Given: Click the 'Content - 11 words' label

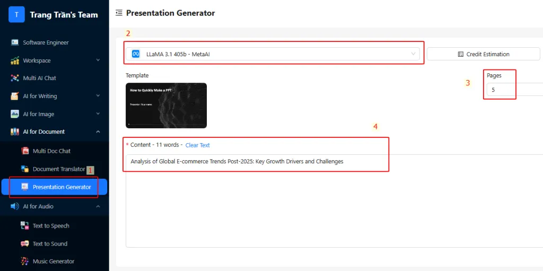Looking at the screenshot, I should tap(154, 145).
